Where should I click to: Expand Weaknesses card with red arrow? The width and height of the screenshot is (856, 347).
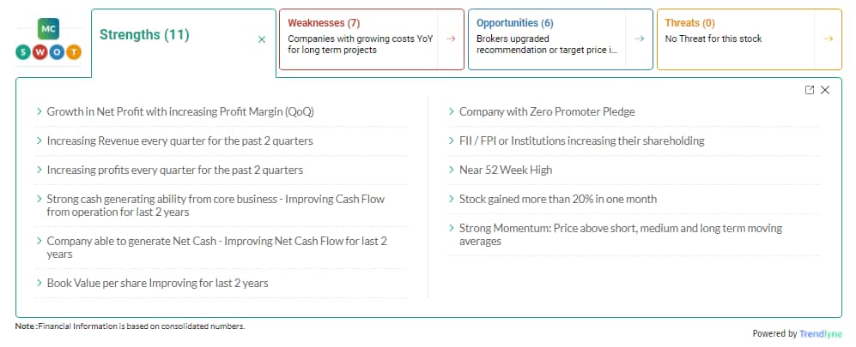(x=451, y=39)
